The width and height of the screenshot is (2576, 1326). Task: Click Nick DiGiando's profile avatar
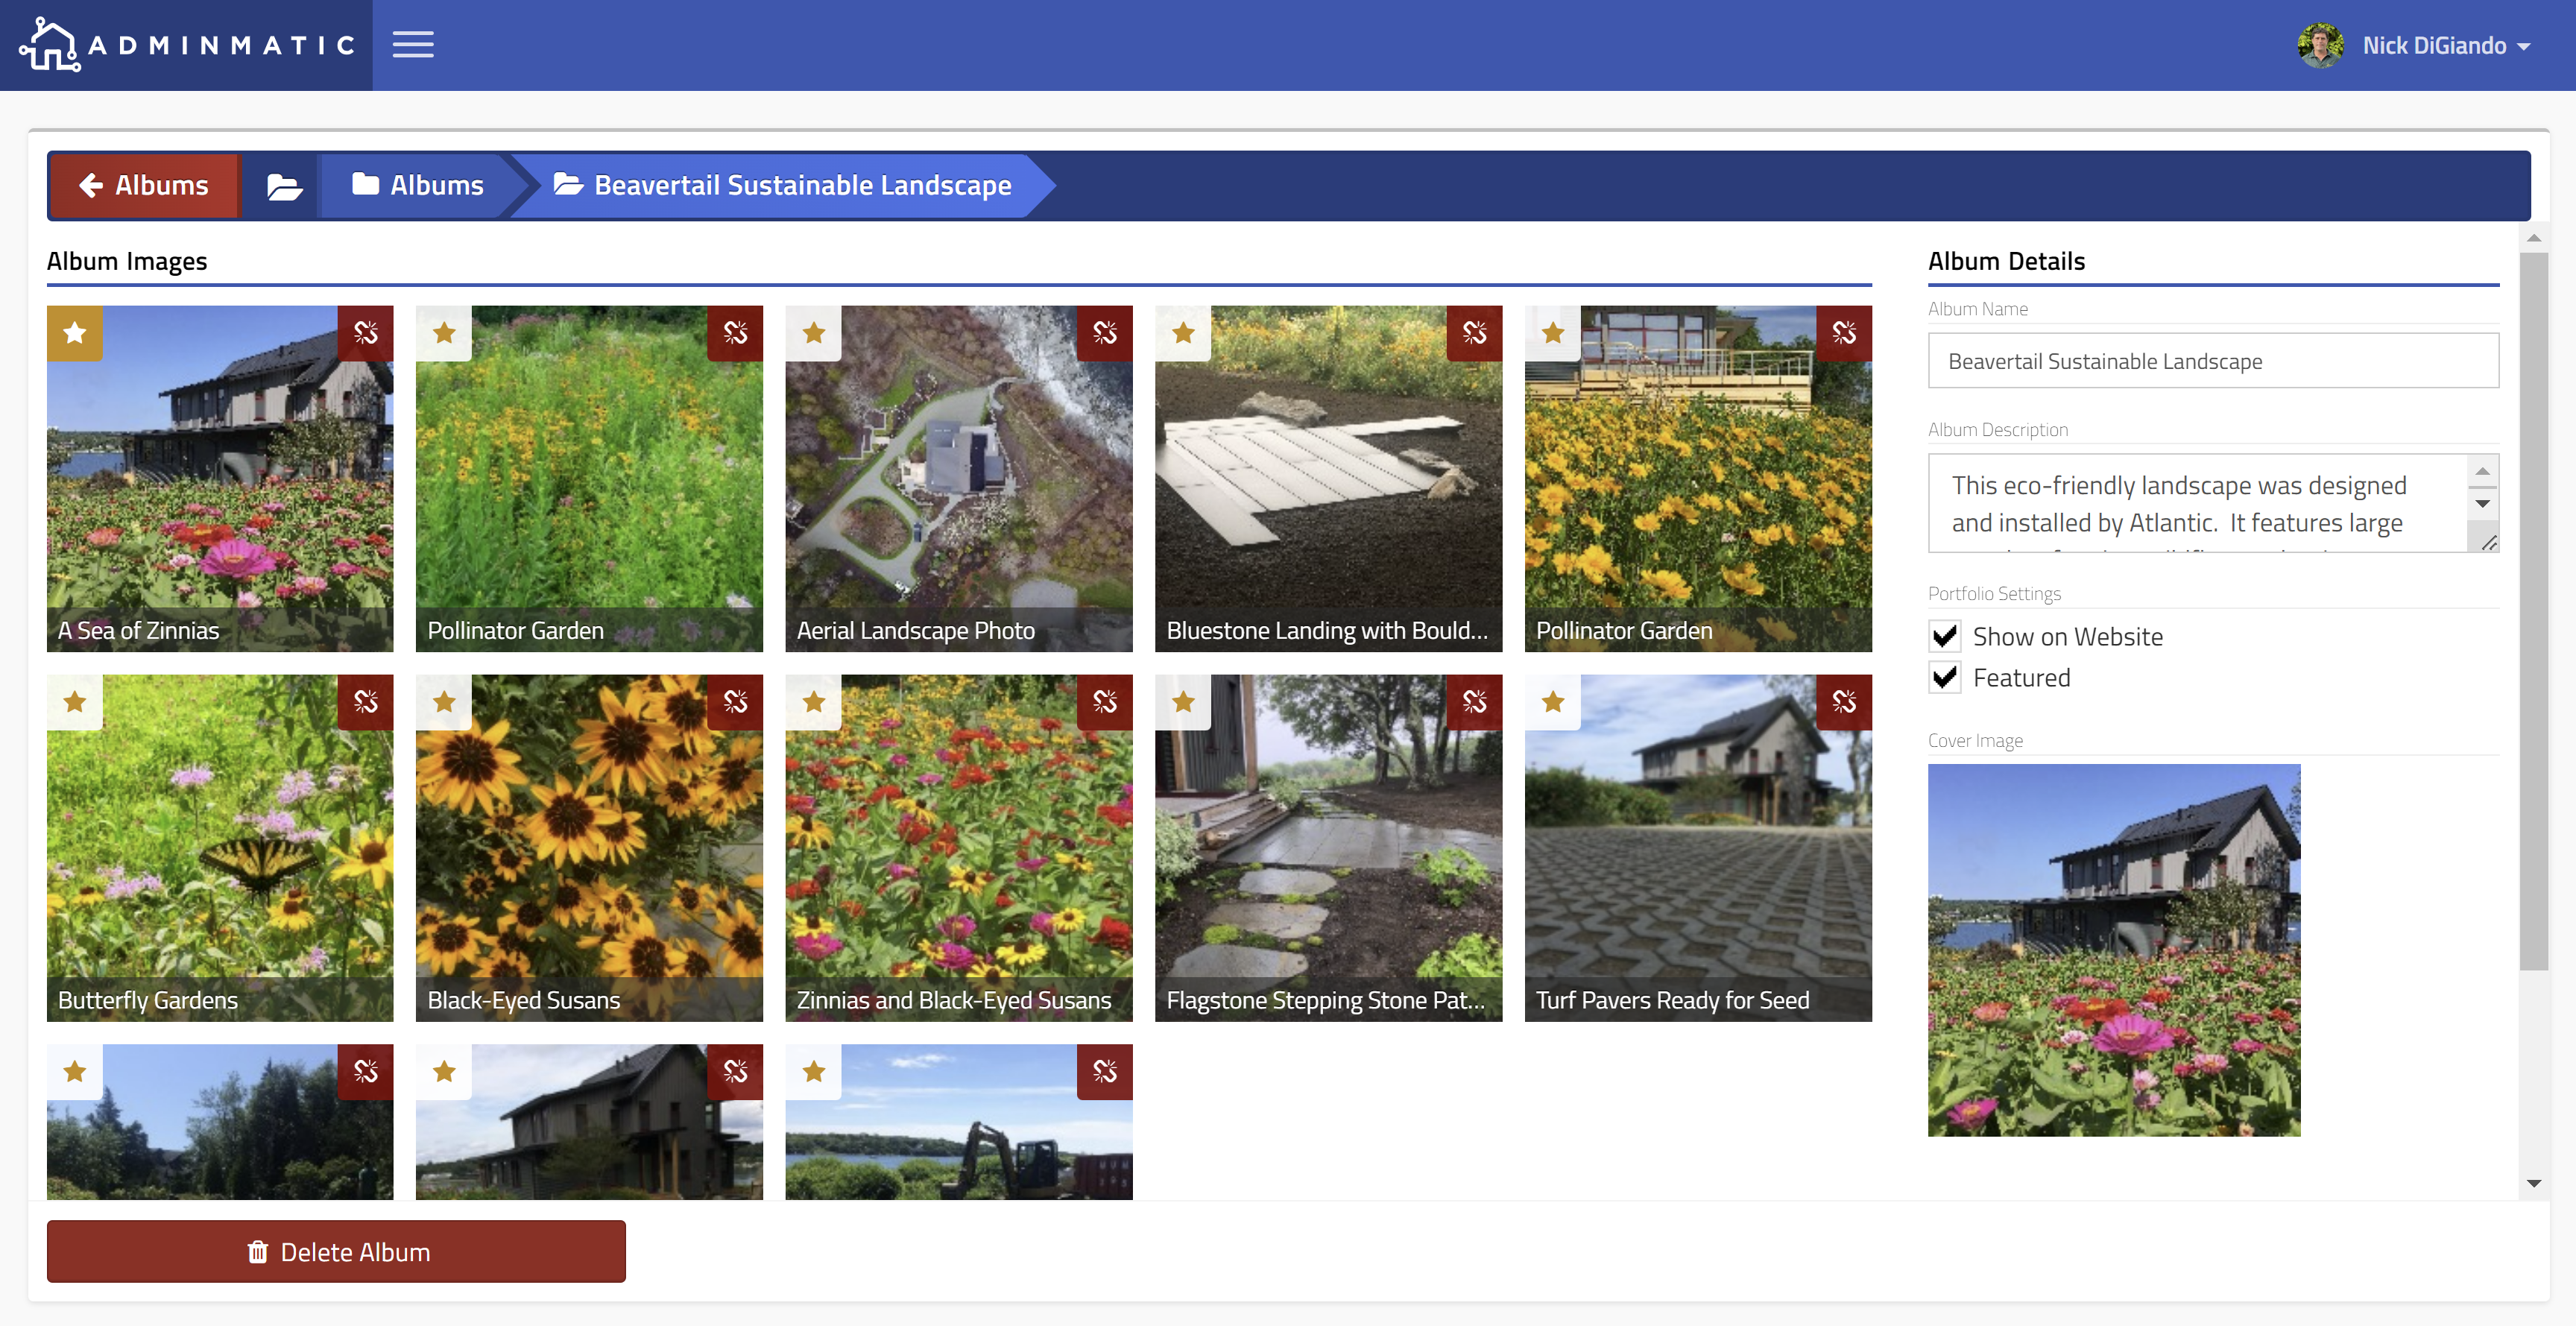[2320, 45]
